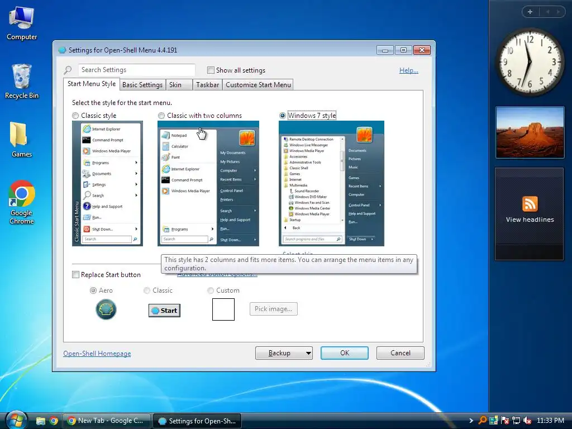Screen dimensions: 572x429
Task: Open the Backup dropdown button
Action: (284, 353)
